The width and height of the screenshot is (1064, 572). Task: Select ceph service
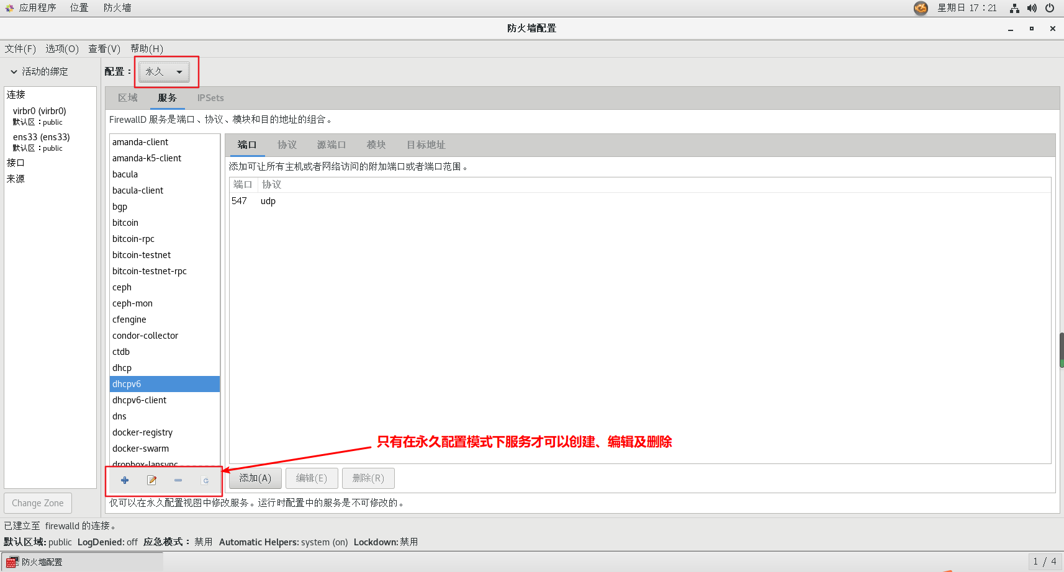165,287
